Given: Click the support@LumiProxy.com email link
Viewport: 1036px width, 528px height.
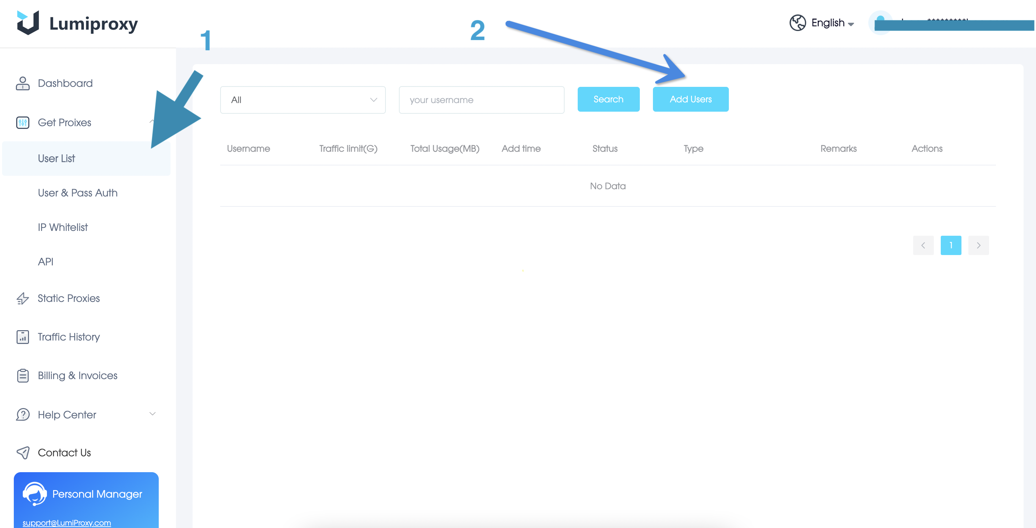Looking at the screenshot, I should tap(67, 522).
